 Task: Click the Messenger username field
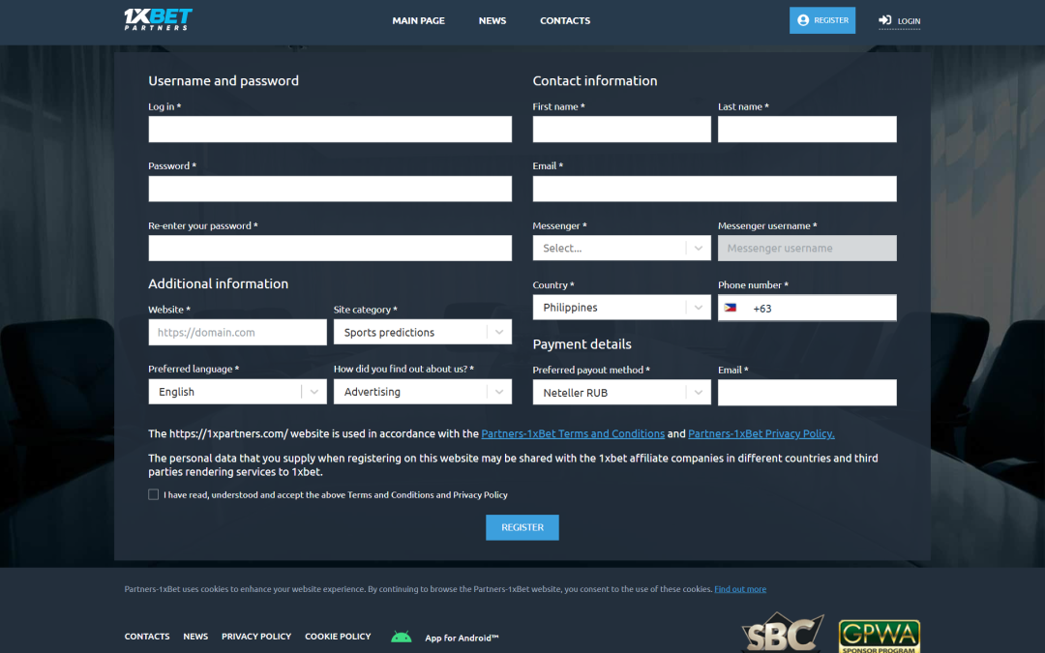807,248
